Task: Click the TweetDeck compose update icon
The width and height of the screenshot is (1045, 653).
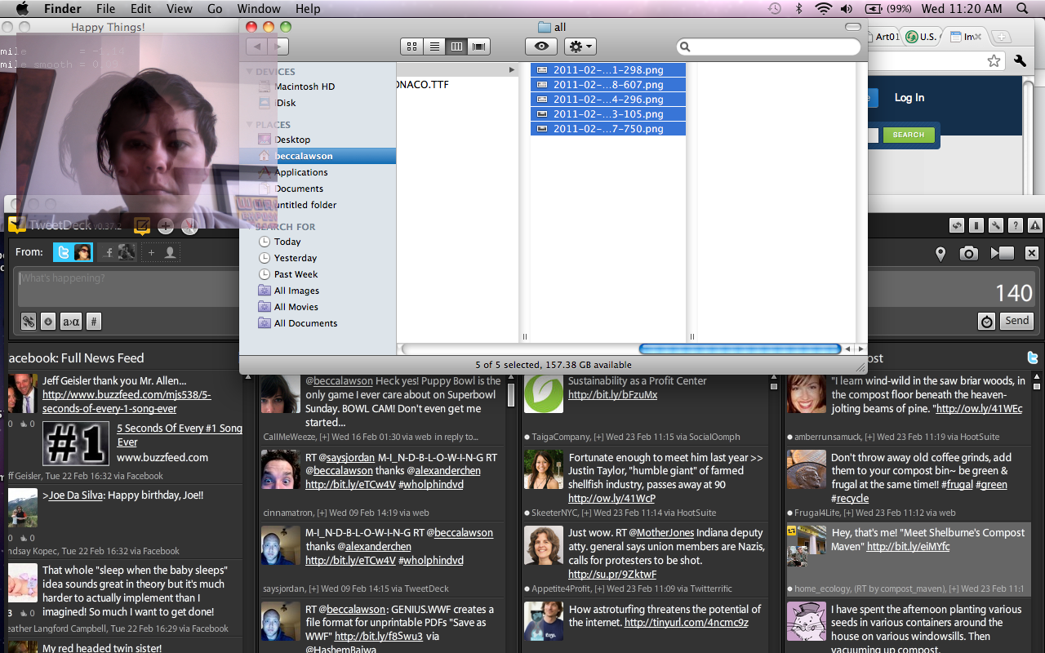Action: [142, 226]
